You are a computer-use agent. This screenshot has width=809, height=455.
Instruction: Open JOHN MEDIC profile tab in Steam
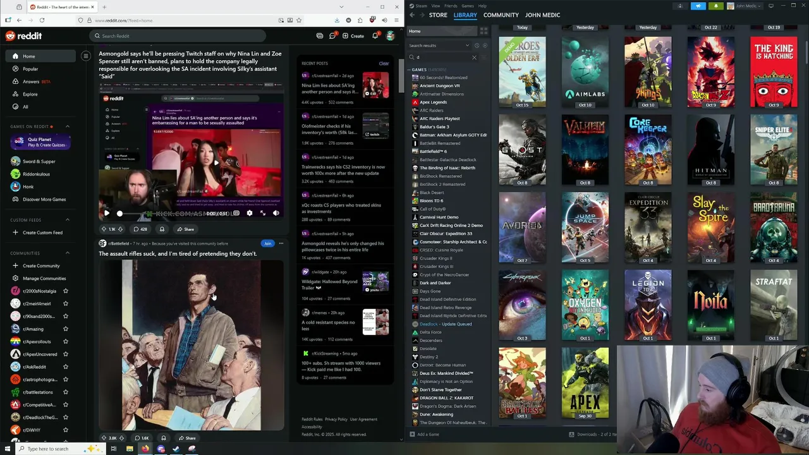pyautogui.click(x=542, y=15)
